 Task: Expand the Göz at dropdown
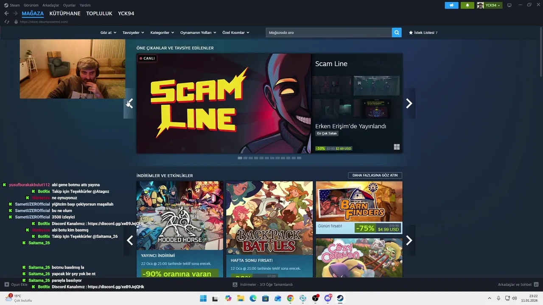[108, 33]
